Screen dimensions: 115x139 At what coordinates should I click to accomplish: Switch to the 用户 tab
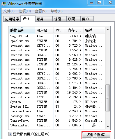click(x=87, y=19)
